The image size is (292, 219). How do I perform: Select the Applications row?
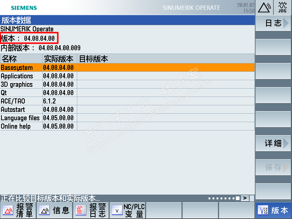(x=127, y=76)
